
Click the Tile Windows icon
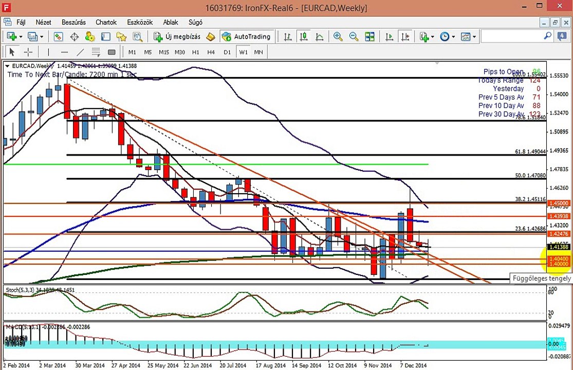(369, 36)
